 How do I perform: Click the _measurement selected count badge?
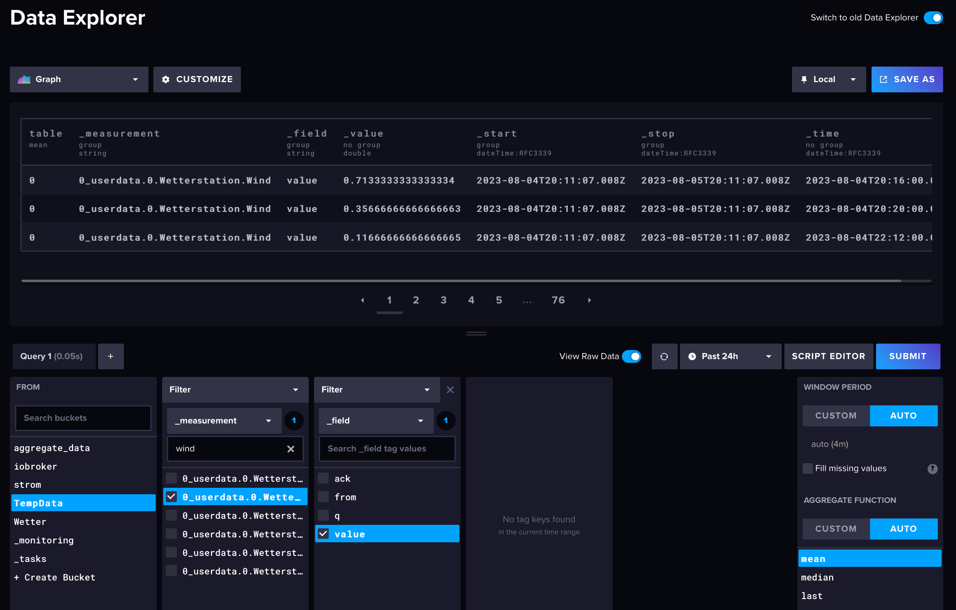[294, 420]
